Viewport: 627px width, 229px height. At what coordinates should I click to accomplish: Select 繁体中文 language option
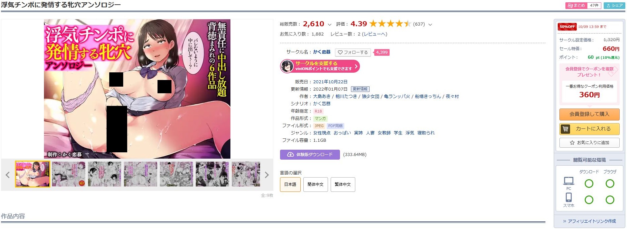(x=343, y=185)
